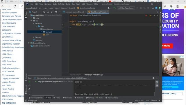Image resolution: width=186 pixels, height=105 pixels.
Task: Collapse the main folder in tree
Action: coord(34,24)
